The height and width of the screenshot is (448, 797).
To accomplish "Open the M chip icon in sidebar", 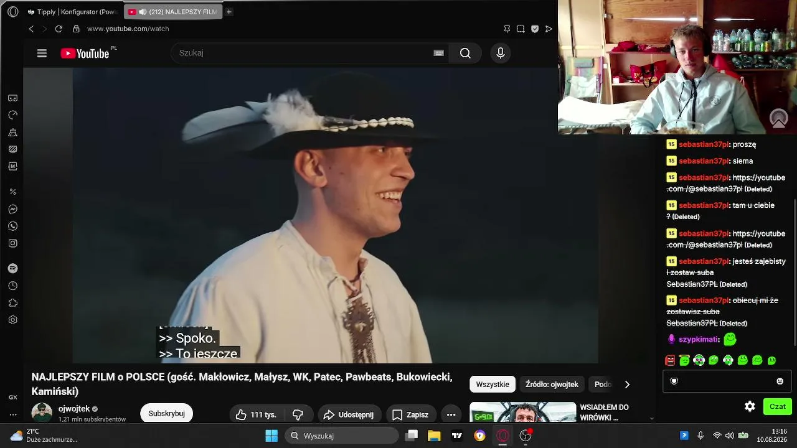I will click(12, 166).
